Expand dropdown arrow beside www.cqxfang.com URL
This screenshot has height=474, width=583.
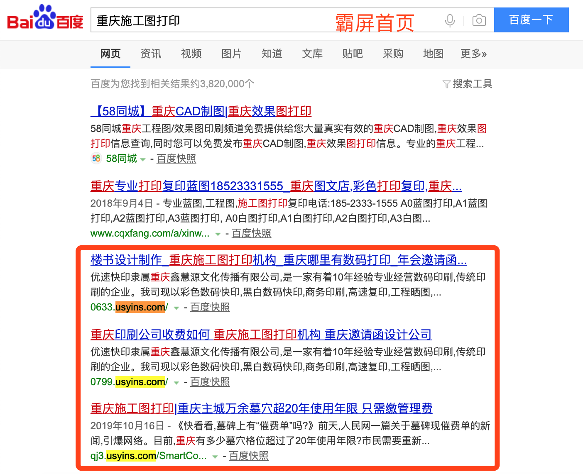(218, 234)
